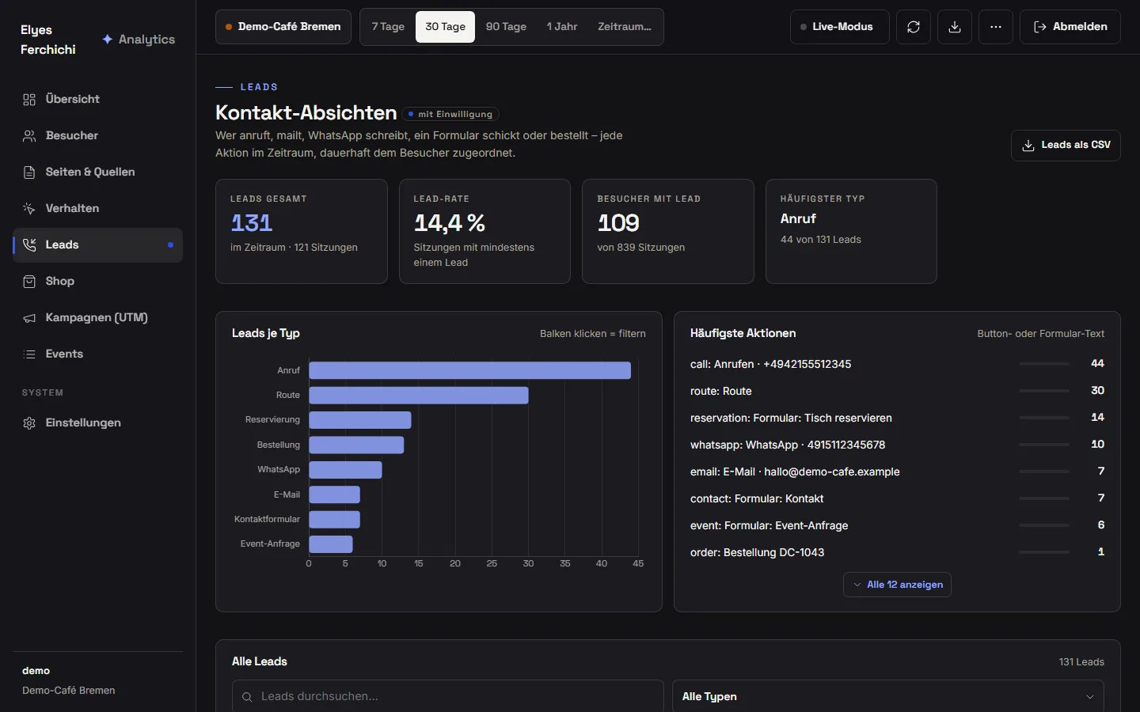Click the Analytics sparkle logo
Image resolution: width=1140 pixels, height=712 pixels.
[108, 40]
